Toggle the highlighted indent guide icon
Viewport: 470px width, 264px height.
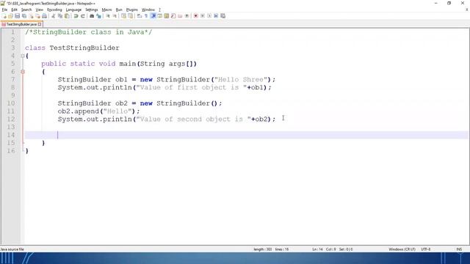[153, 16]
